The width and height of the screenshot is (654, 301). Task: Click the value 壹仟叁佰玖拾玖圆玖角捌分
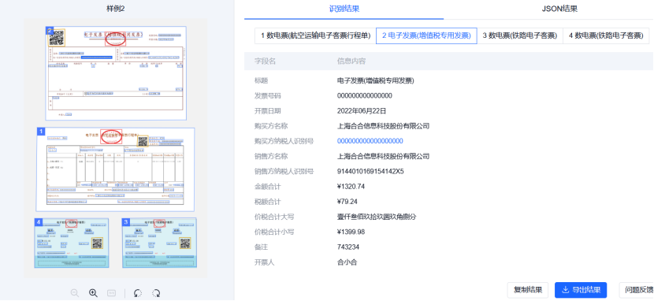[377, 217]
